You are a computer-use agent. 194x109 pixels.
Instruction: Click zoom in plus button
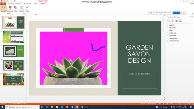(x=186, y=104)
